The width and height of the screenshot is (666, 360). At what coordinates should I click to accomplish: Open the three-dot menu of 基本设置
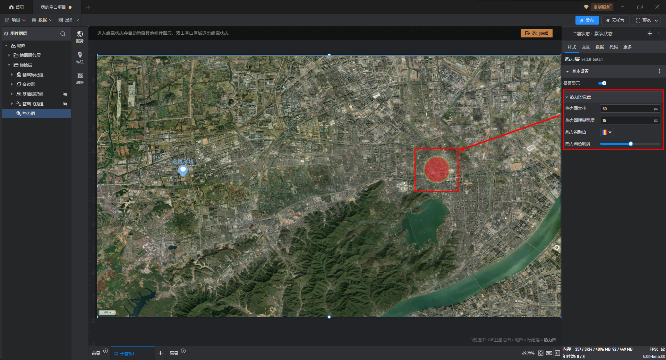pyautogui.click(x=659, y=71)
